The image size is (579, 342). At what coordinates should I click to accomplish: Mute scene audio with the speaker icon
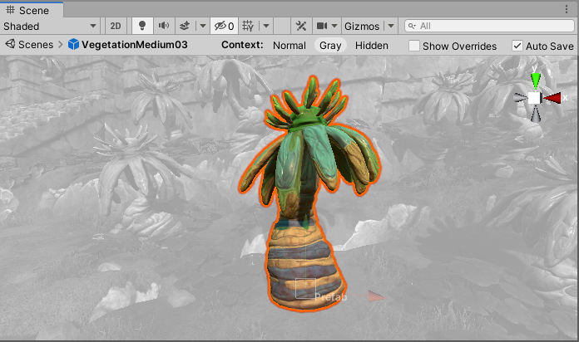(164, 26)
